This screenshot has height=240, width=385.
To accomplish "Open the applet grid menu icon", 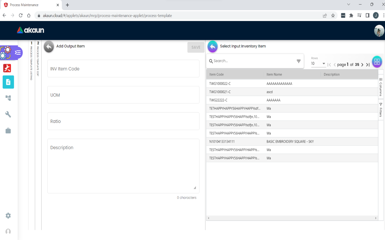I will [377, 62].
